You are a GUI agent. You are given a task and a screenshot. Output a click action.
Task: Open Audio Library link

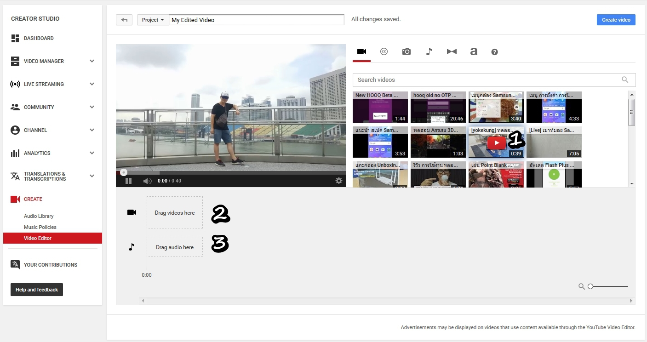39,216
